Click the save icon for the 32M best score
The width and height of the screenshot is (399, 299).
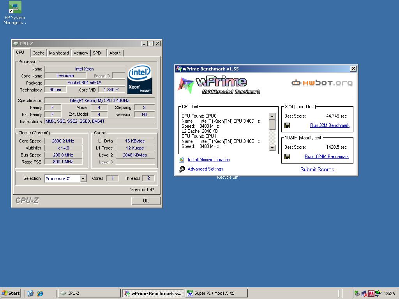[x=287, y=125]
